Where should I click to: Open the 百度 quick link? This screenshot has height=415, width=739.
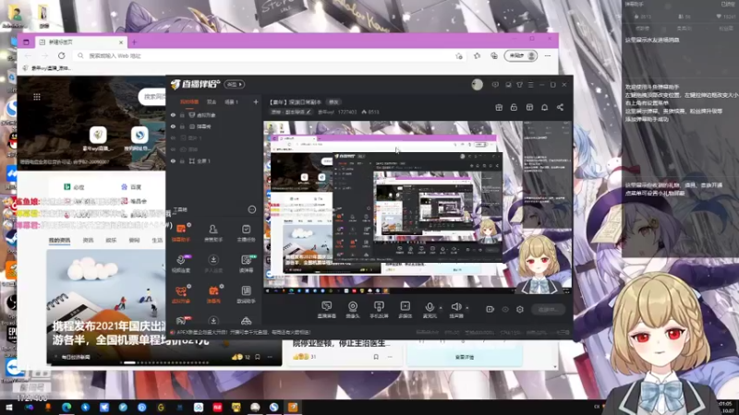131,187
